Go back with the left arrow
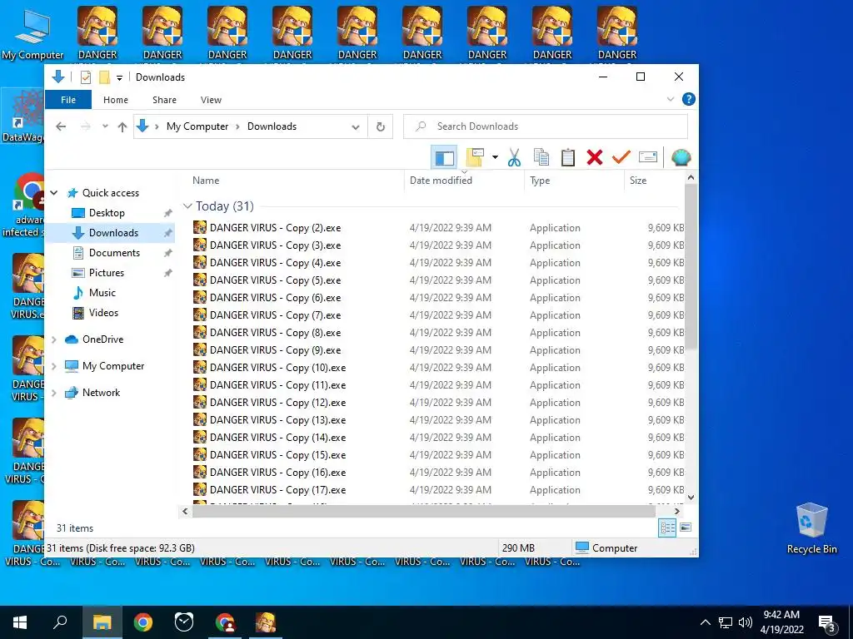 (61, 126)
